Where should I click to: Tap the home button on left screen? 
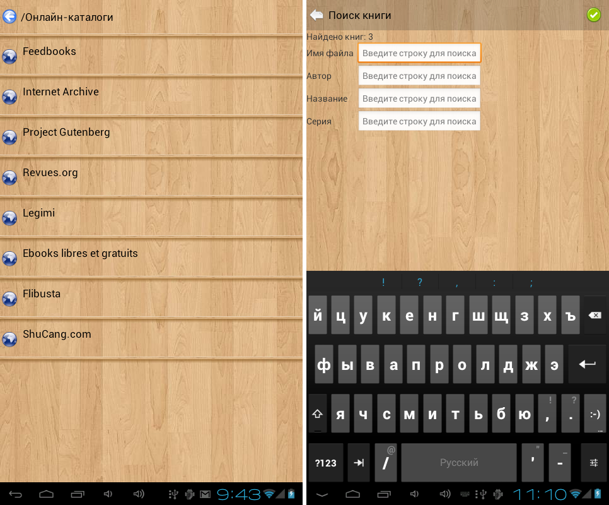click(x=46, y=494)
